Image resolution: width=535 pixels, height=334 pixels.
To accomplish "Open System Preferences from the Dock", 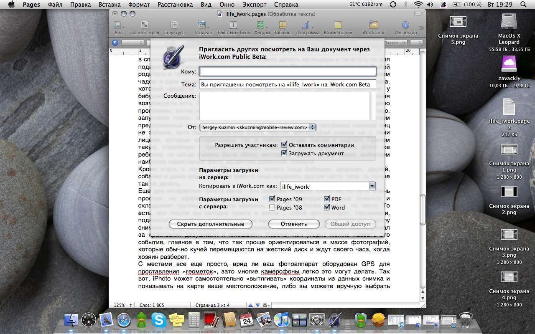I will click(x=317, y=320).
